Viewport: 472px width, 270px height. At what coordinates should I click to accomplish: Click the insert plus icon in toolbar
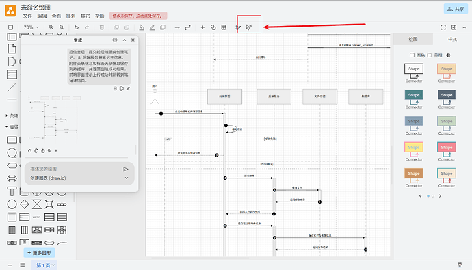[x=202, y=27]
